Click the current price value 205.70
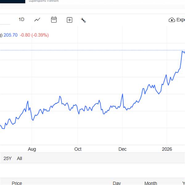 tap(10, 35)
